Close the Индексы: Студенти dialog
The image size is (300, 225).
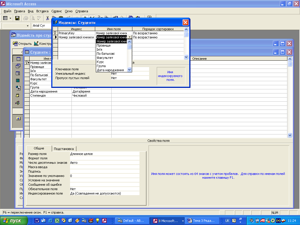point(185,23)
